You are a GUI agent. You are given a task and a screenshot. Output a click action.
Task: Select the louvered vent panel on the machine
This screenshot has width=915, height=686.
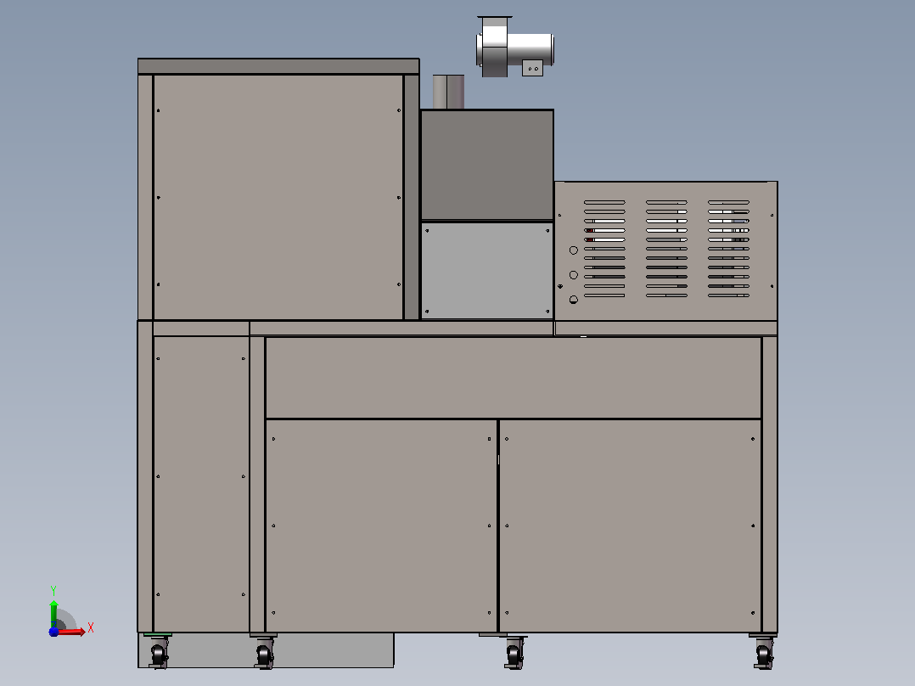(x=665, y=251)
